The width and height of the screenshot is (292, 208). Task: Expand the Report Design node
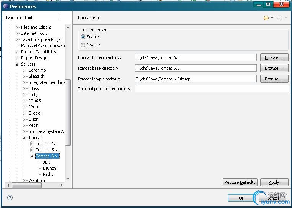(16, 58)
